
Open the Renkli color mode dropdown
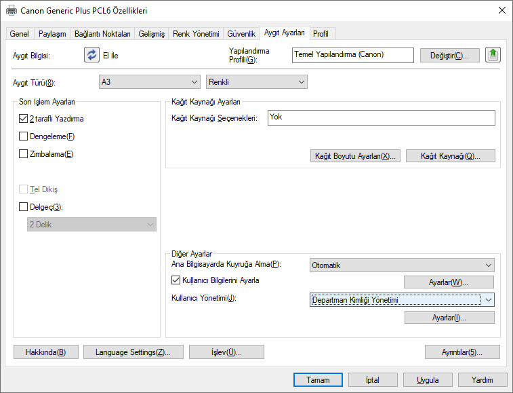pos(256,82)
